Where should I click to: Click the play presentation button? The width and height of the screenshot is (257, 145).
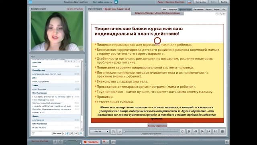click(202, 131)
